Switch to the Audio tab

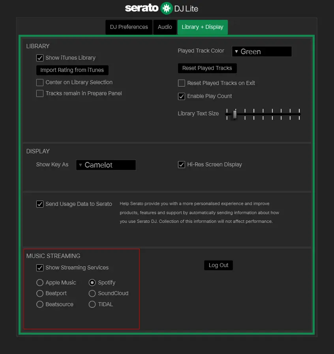(x=165, y=27)
